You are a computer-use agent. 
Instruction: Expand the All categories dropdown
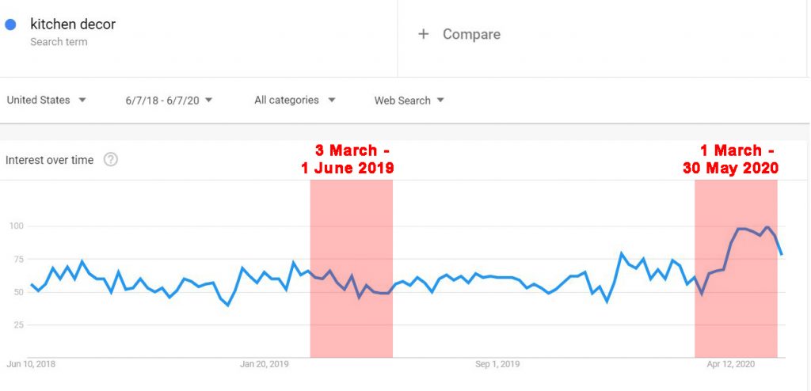coord(295,100)
